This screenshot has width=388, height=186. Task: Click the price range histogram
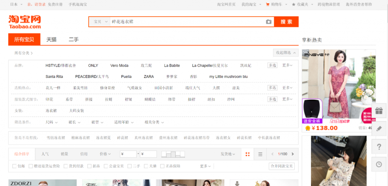point(173,154)
